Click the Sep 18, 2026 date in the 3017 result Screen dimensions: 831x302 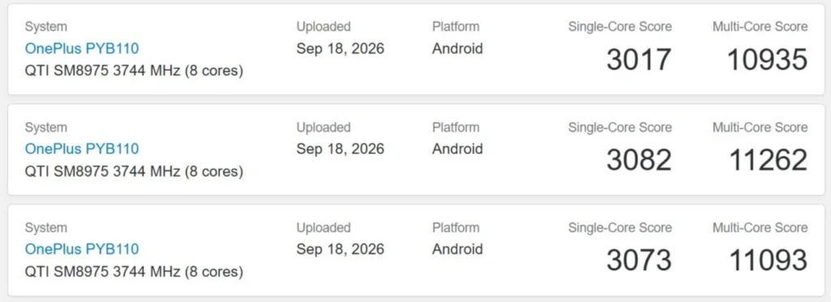click(340, 49)
